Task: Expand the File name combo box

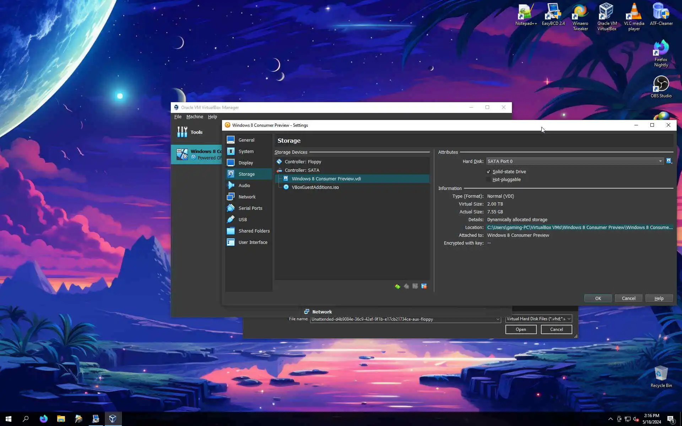Action: (x=498, y=319)
